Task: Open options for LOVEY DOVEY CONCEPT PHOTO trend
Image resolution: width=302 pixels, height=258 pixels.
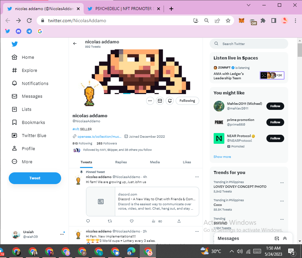Action: pyautogui.click(x=282, y=183)
